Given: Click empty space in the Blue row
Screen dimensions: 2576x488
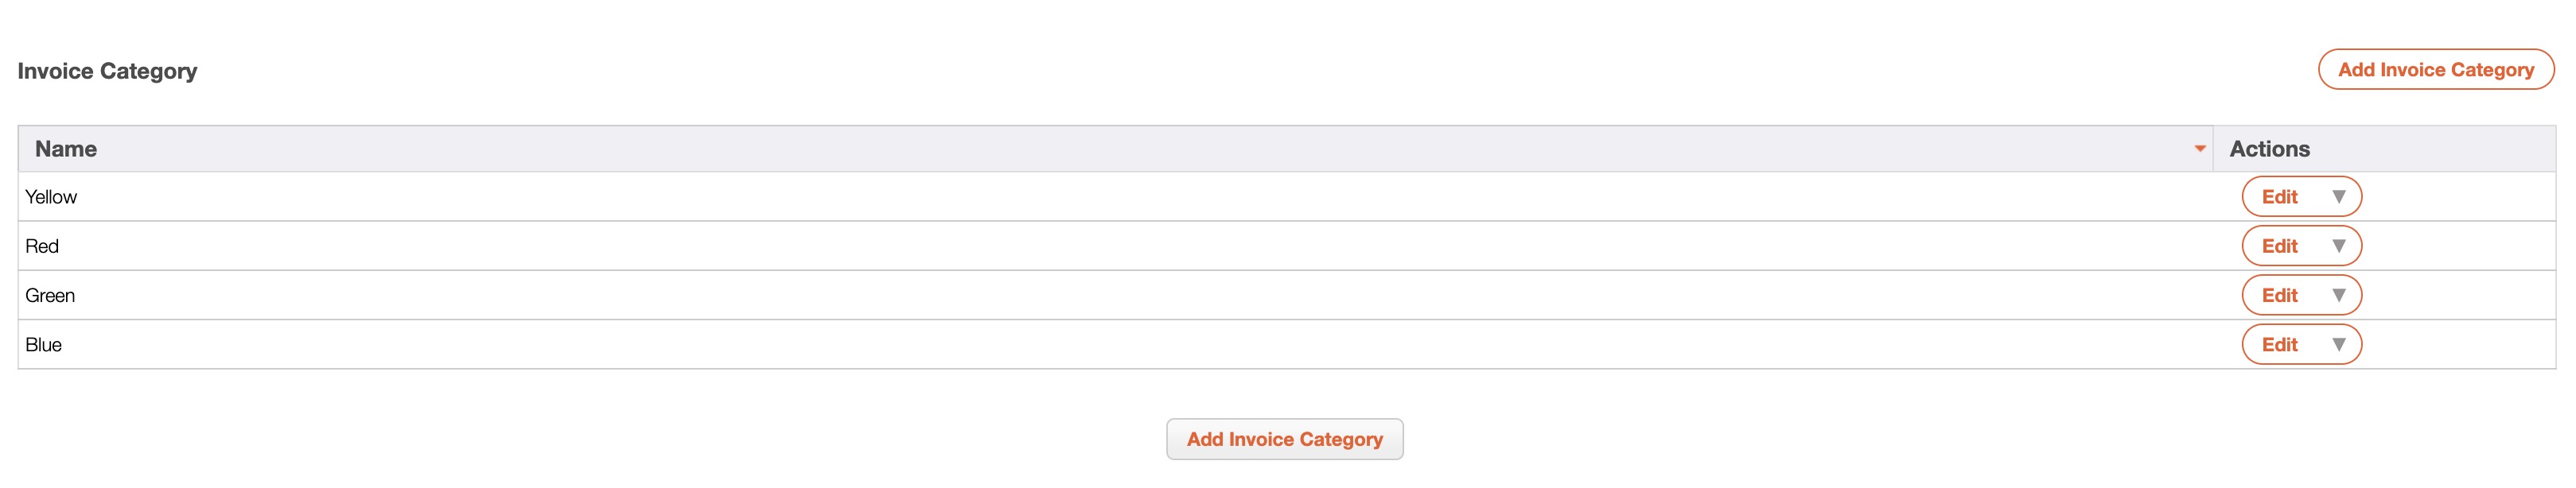Looking at the screenshot, I should point(1100,345).
